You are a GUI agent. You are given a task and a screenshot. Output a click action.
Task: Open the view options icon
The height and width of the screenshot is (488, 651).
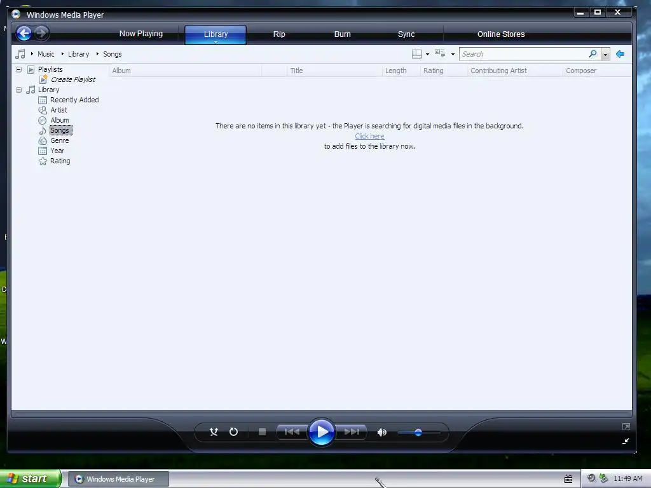(x=440, y=53)
